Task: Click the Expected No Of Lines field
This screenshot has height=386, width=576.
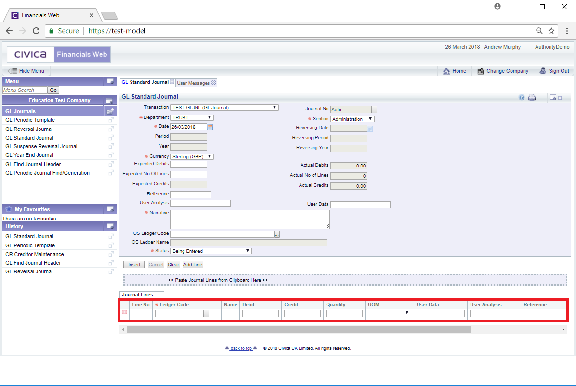Action: 189,174
